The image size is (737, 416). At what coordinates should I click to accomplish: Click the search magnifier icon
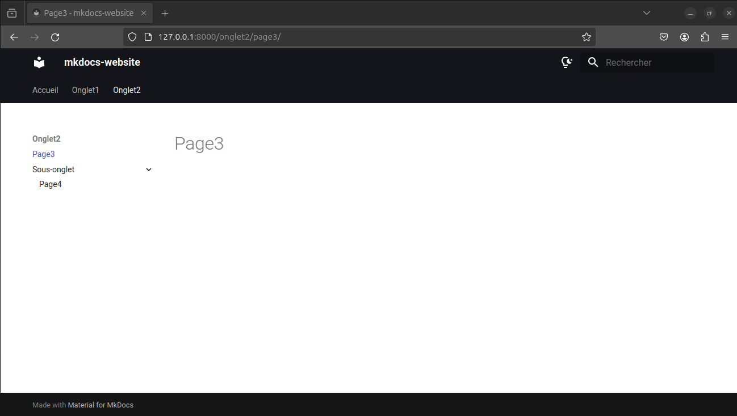(x=593, y=62)
